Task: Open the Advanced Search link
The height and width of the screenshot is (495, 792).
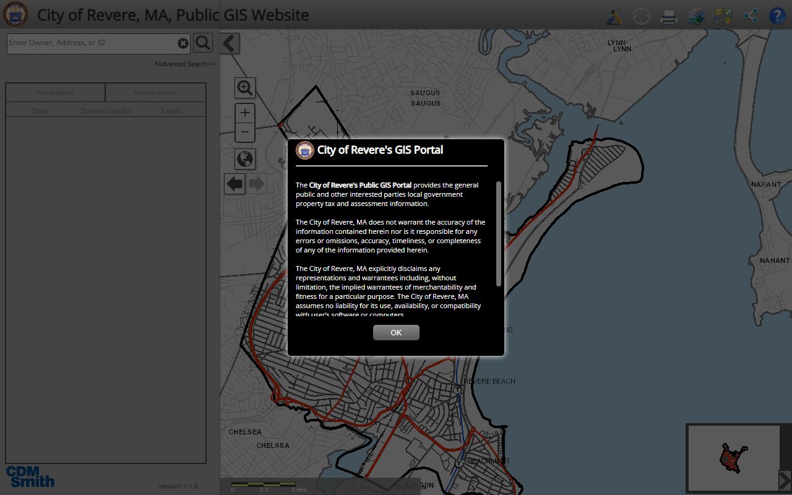Action: [185, 64]
